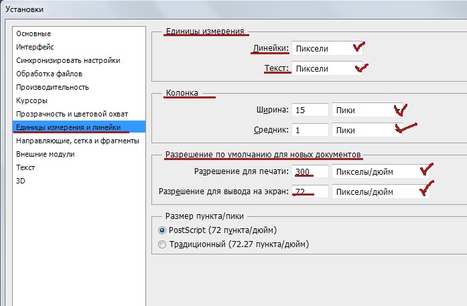
Task: Open Направляющие, сетка и фрагменты category
Action: tap(78, 141)
